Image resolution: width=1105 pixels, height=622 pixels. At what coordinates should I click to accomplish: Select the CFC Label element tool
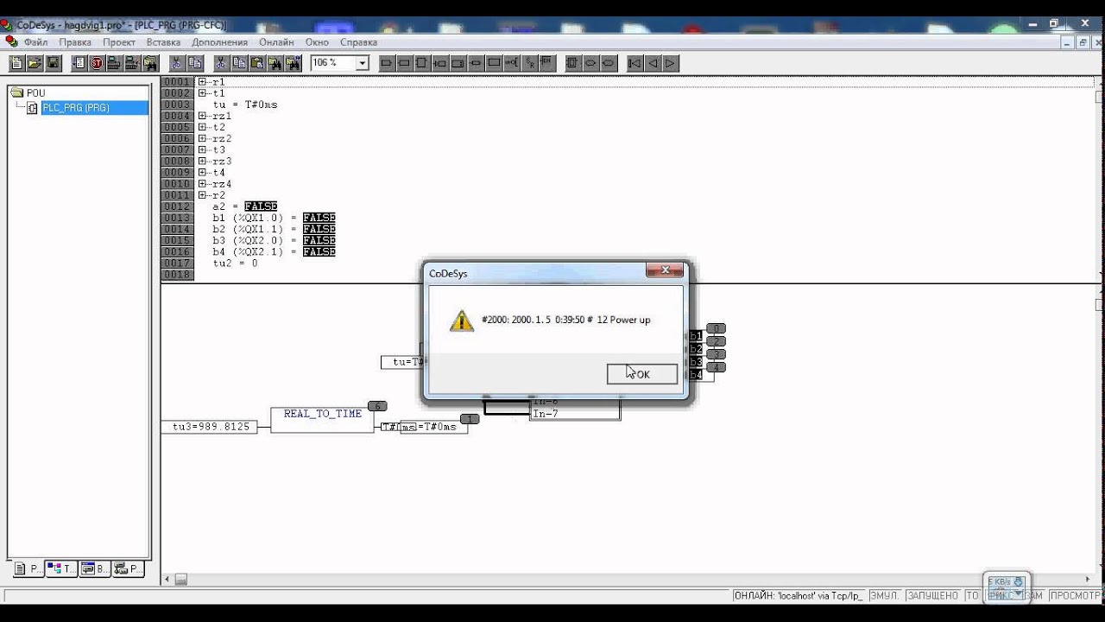click(x=458, y=63)
